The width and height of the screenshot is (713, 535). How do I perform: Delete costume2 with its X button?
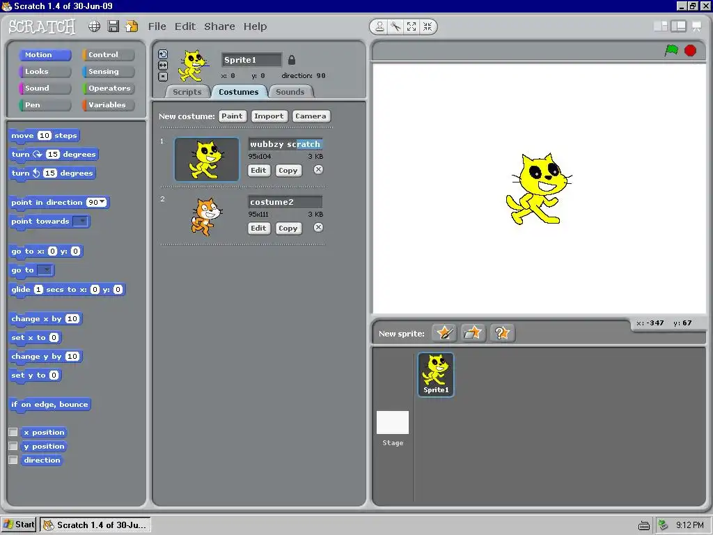point(318,228)
